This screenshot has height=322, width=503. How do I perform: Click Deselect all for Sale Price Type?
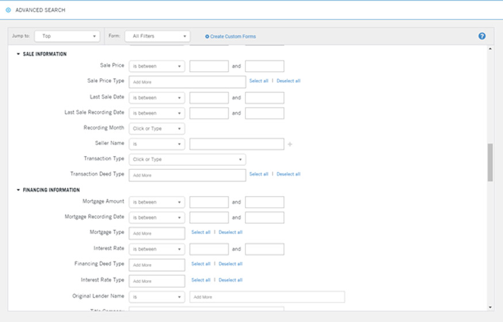click(x=289, y=81)
